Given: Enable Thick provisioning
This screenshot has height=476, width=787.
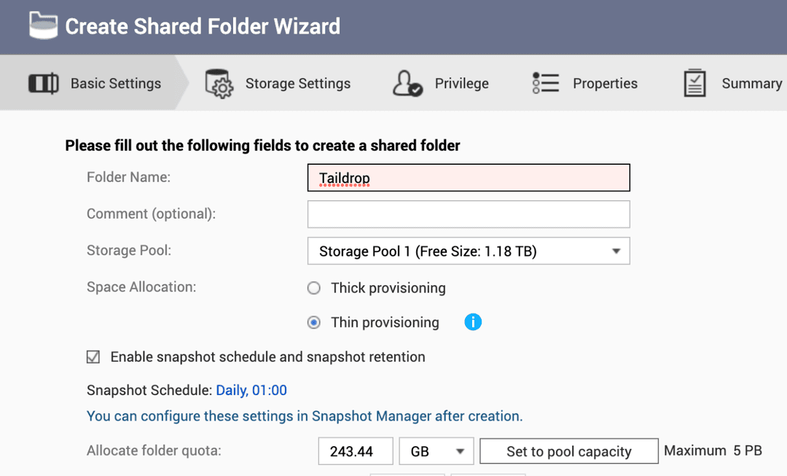Looking at the screenshot, I should [313, 288].
